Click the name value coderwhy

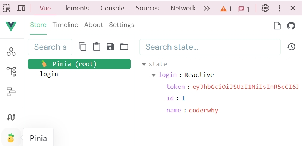(204, 110)
